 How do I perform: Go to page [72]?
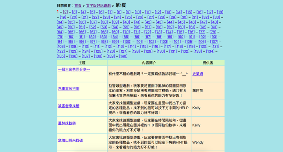click(x=147, y=32)
